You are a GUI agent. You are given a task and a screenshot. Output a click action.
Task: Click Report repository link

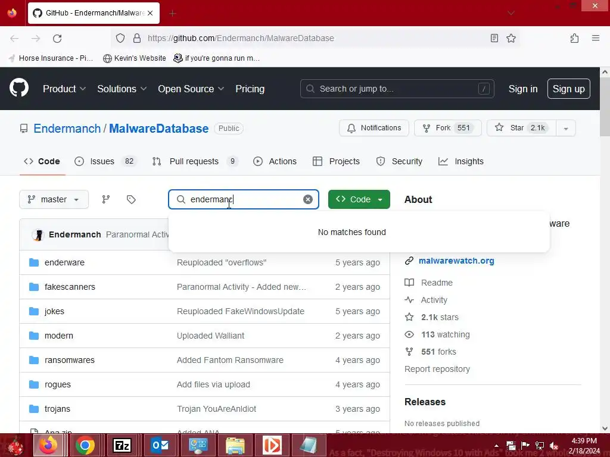(x=437, y=369)
